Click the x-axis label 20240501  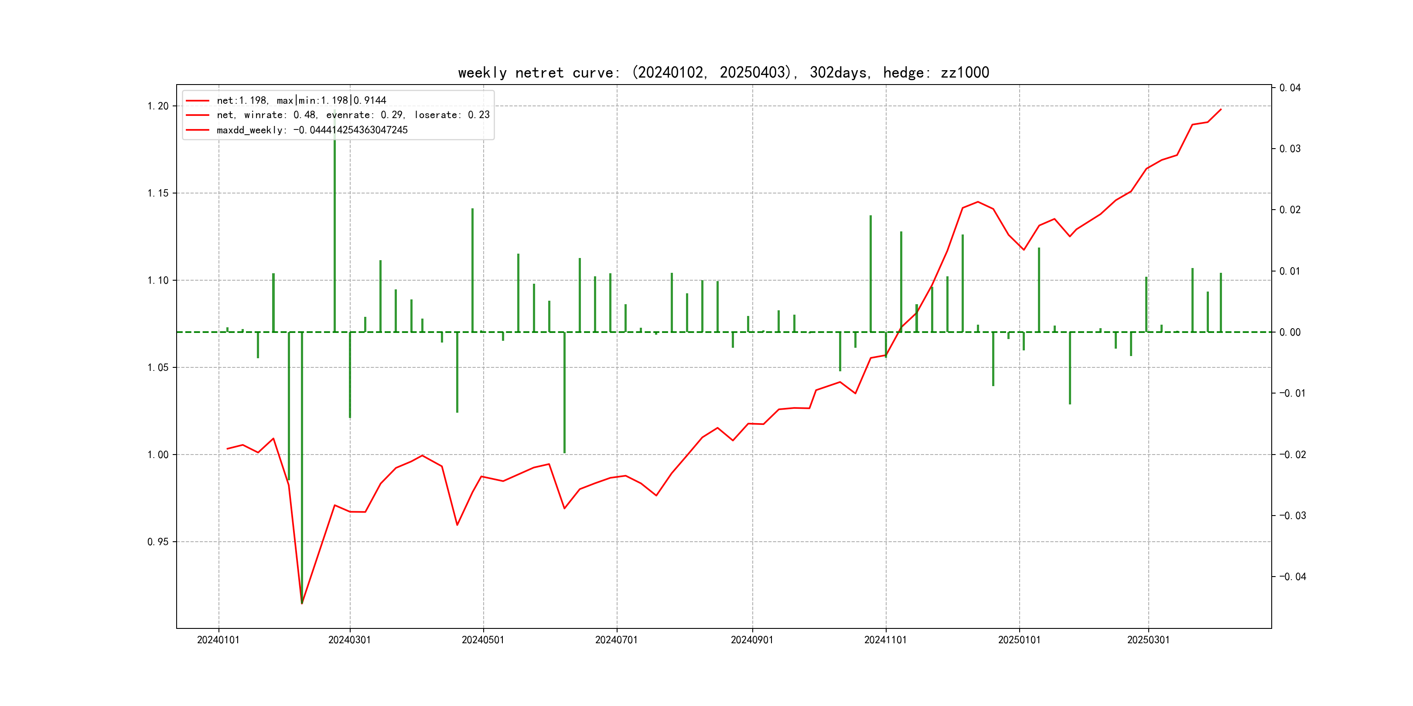click(x=483, y=640)
